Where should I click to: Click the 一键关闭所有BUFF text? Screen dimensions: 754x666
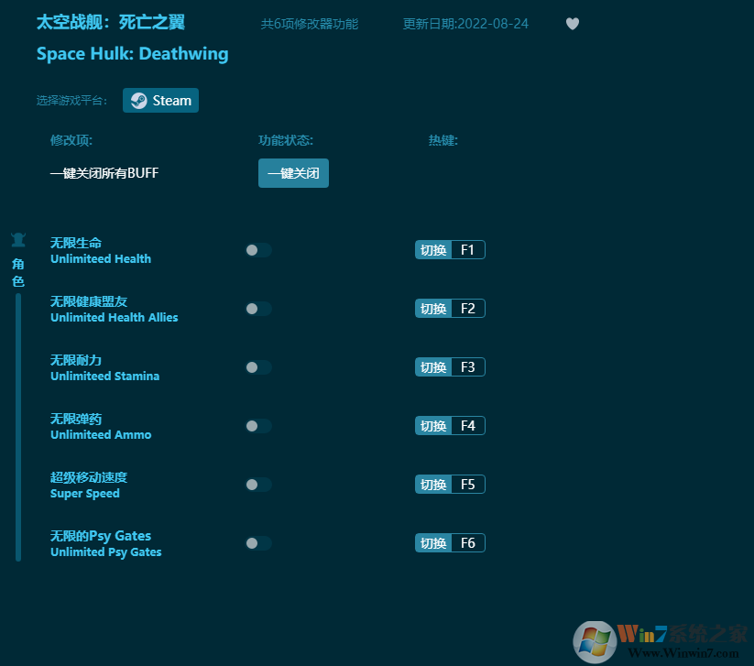pyautogui.click(x=104, y=173)
